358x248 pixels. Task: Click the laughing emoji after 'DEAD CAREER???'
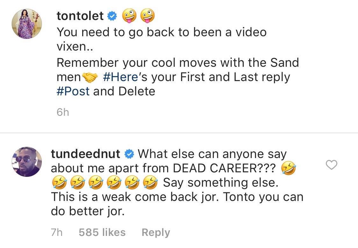coord(289,169)
